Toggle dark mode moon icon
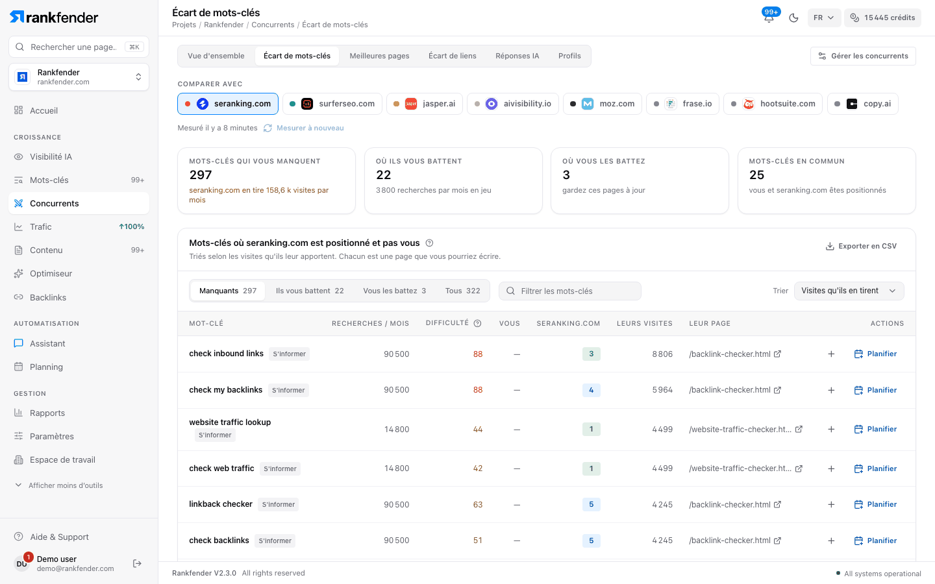 point(793,18)
